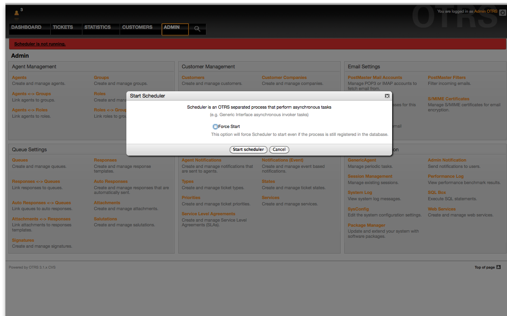This screenshot has width=507, height=316.
Task: Go to the Tickets menu
Action: click(x=63, y=27)
